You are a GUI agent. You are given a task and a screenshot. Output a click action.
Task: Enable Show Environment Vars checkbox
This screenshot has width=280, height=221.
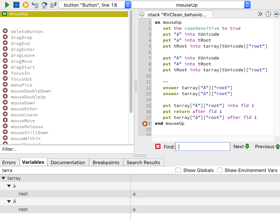(220, 170)
